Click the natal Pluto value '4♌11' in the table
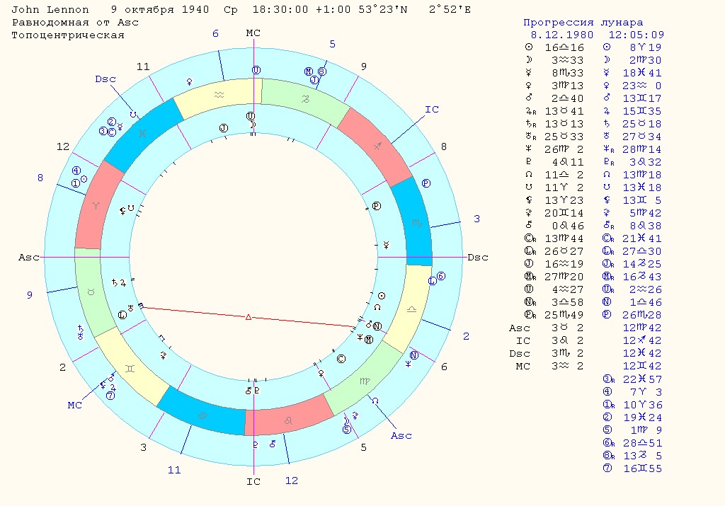 point(567,162)
